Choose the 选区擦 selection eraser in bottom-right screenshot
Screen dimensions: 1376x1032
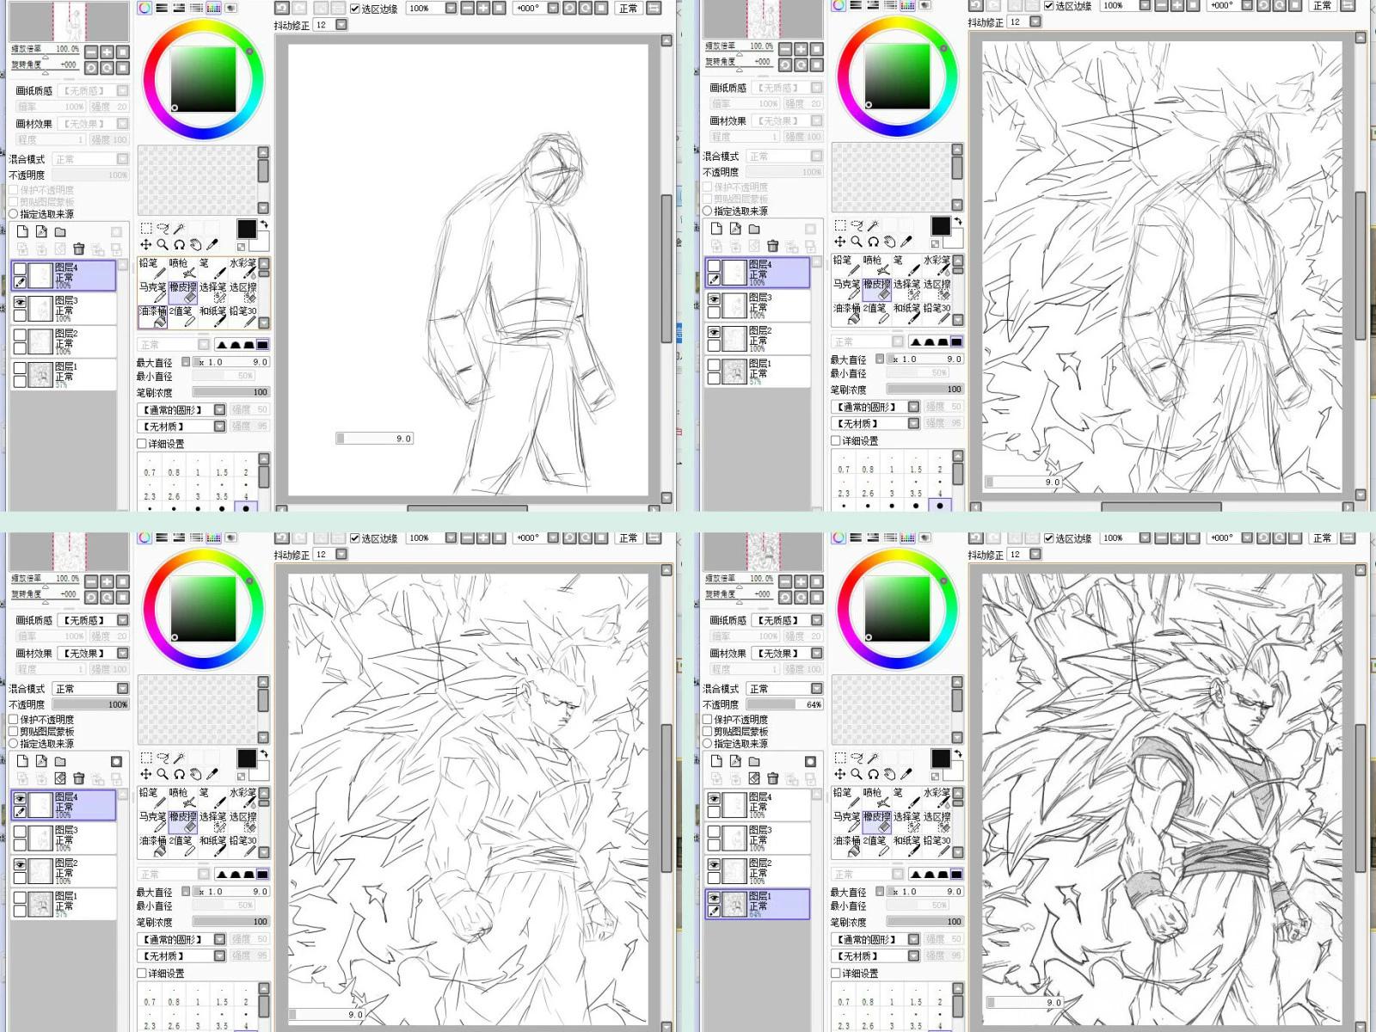pyautogui.click(x=937, y=822)
